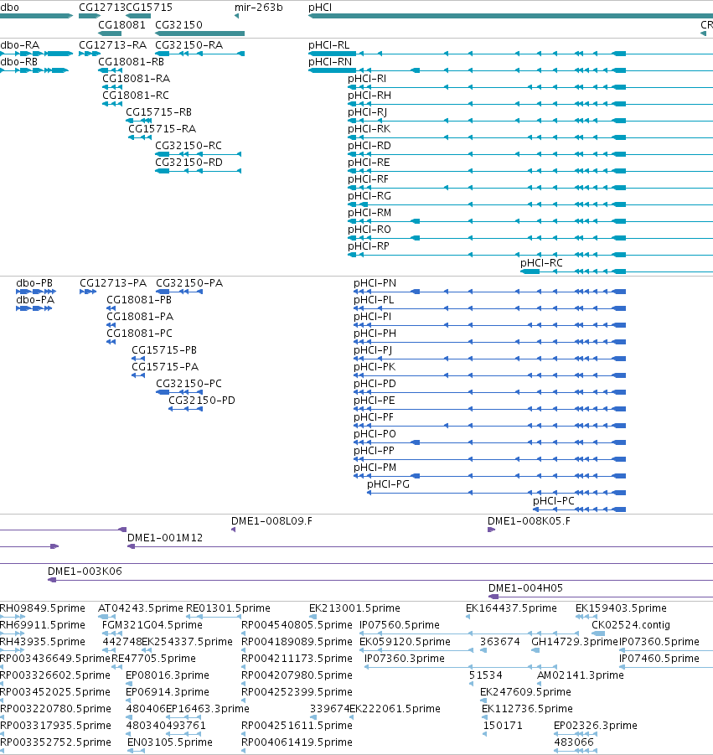Click the pHCl-PH protein label
713x755 pixels.
(375, 334)
